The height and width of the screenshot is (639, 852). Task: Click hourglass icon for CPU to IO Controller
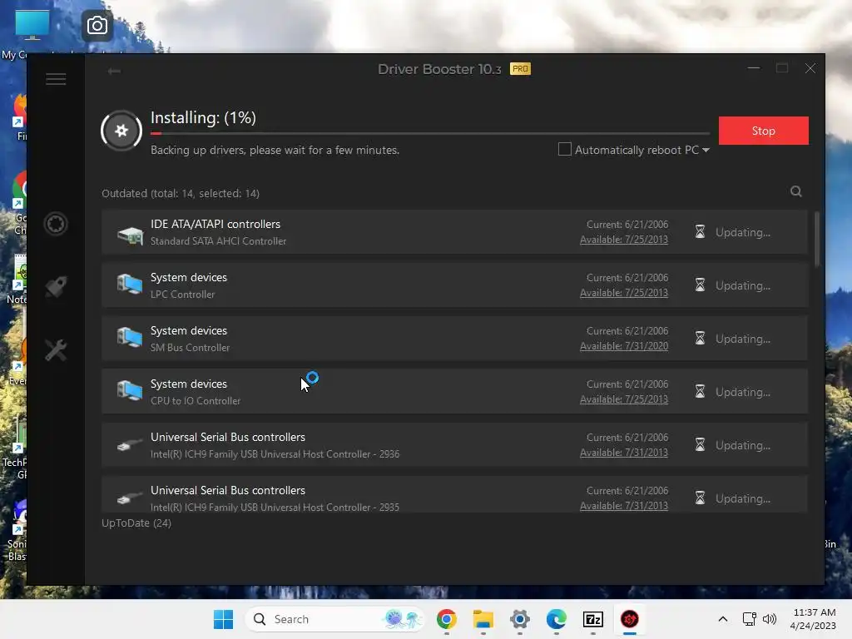[700, 392]
